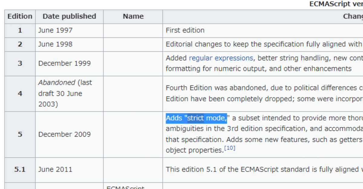
Task: Click the June 2011 date cell
Action: (x=69, y=169)
